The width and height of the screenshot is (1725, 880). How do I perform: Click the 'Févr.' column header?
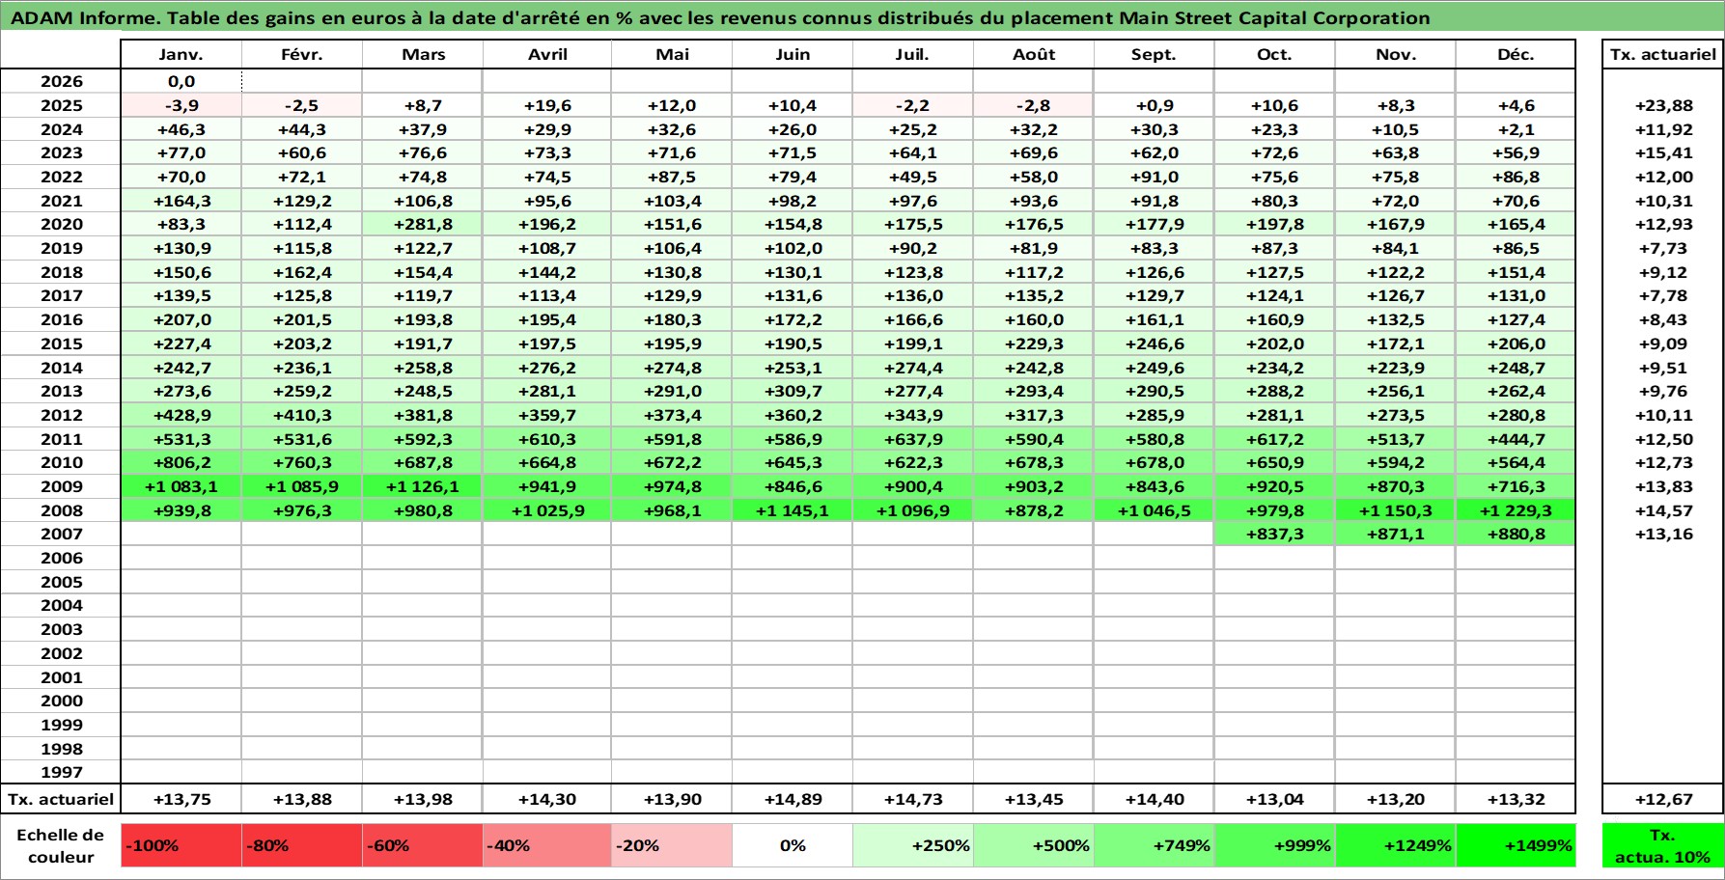(302, 54)
